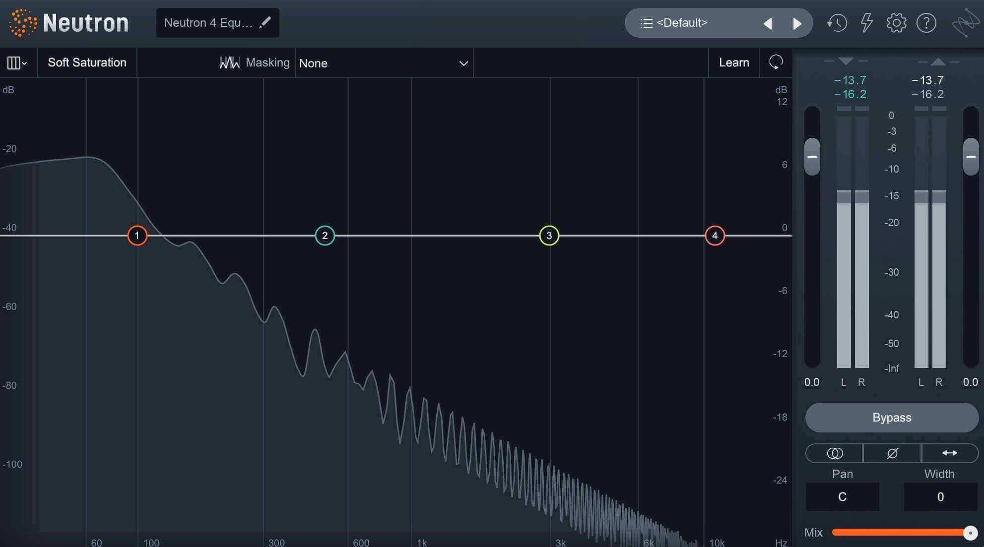The width and height of the screenshot is (984, 547).
Task: Click the Width label
Action: pos(939,474)
